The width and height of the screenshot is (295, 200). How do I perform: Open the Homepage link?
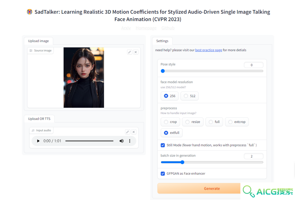pyautogui.click(x=146, y=28)
